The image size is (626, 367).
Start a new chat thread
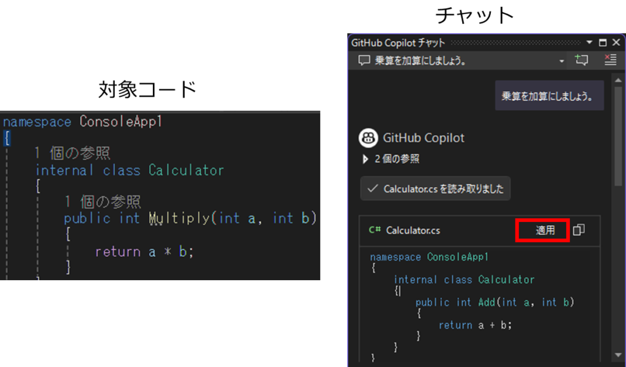pos(581,61)
